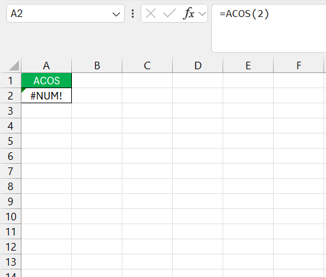Image resolution: width=326 pixels, height=277 pixels.
Task: Click the #NUM! error cell
Action: (x=47, y=96)
